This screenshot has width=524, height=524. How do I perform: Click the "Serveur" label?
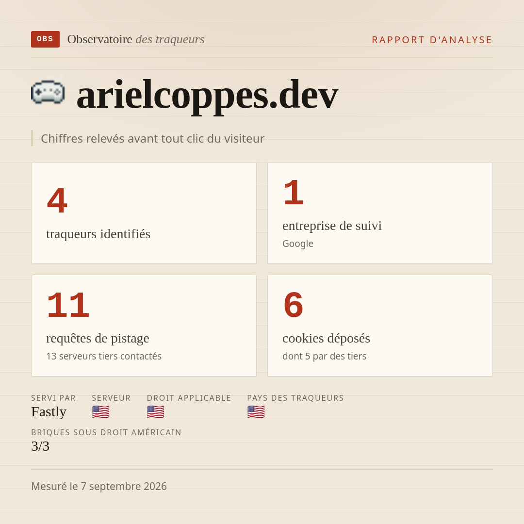click(x=111, y=398)
